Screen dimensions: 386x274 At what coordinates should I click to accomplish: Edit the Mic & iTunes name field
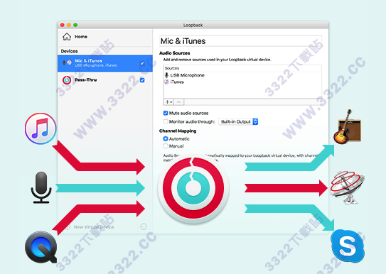(x=240, y=40)
